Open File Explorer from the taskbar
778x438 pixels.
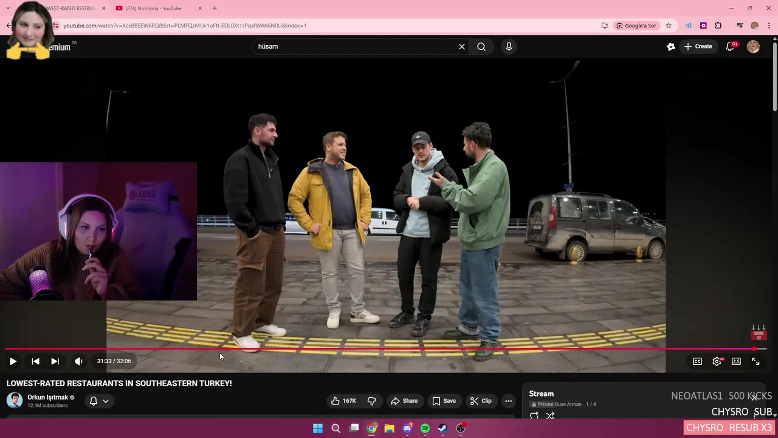pos(389,428)
